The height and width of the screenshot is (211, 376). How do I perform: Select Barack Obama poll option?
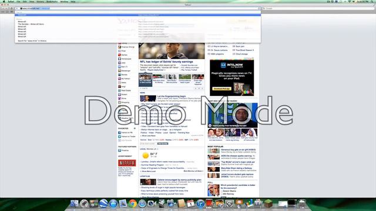[222, 191]
